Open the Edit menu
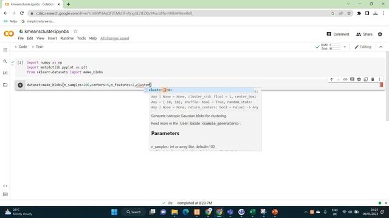Viewport: 389px width, 218px height. 30,38
